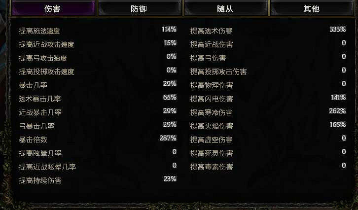Click the 暴击倍数 287% value
Viewport: 358px width, 210px height.
point(168,138)
